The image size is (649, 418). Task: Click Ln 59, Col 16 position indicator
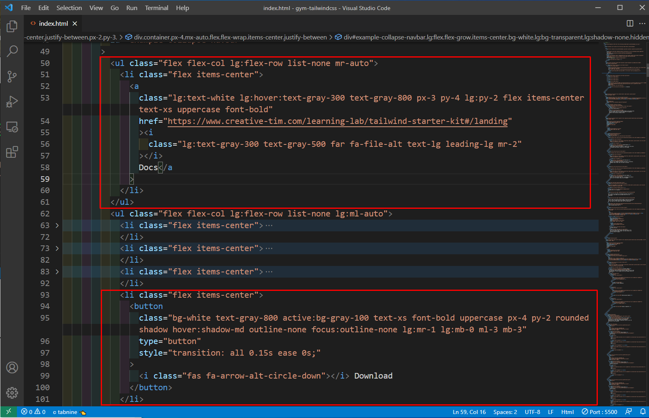469,412
